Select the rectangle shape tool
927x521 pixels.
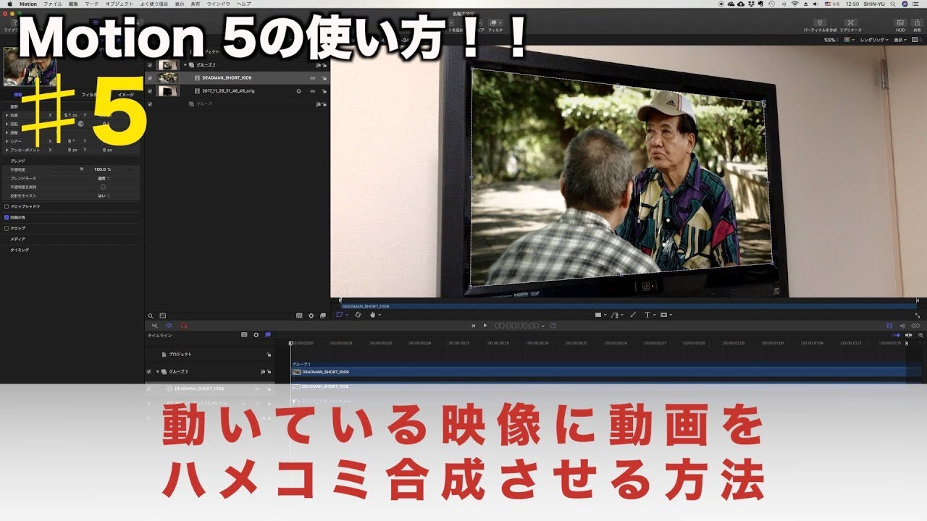pos(599,315)
